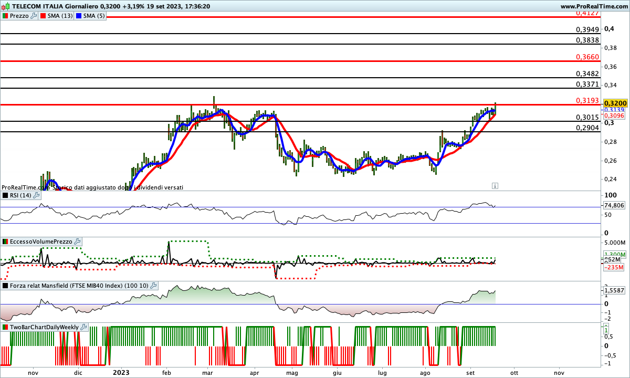The image size is (630, 378).
Task: Click the RSI axis label 100
Action: 610,195
